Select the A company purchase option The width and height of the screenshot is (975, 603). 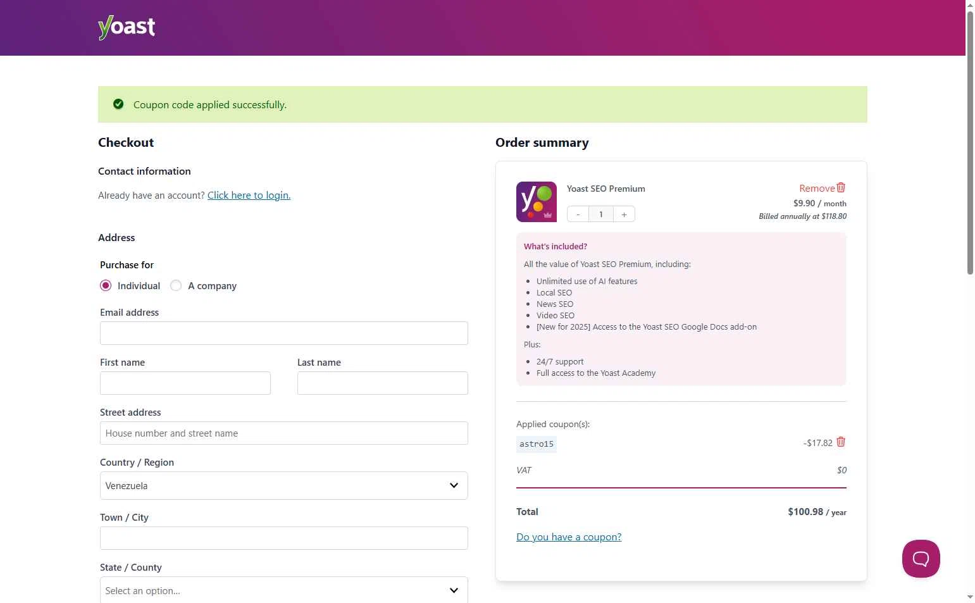point(176,286)
